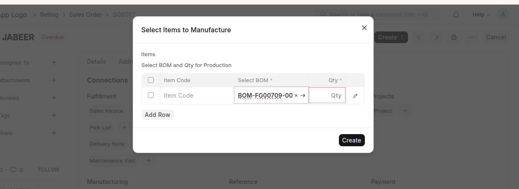
Task: Click the print icon
Action: [454, 37]
